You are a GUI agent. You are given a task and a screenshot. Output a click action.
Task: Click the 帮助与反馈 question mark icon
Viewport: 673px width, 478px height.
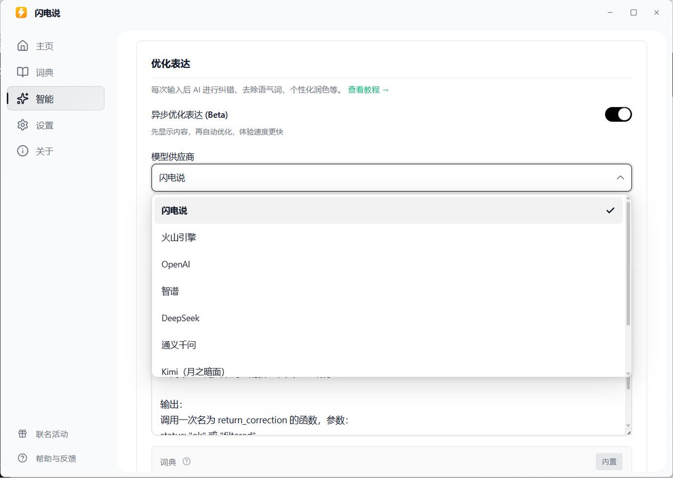[22, 458]
